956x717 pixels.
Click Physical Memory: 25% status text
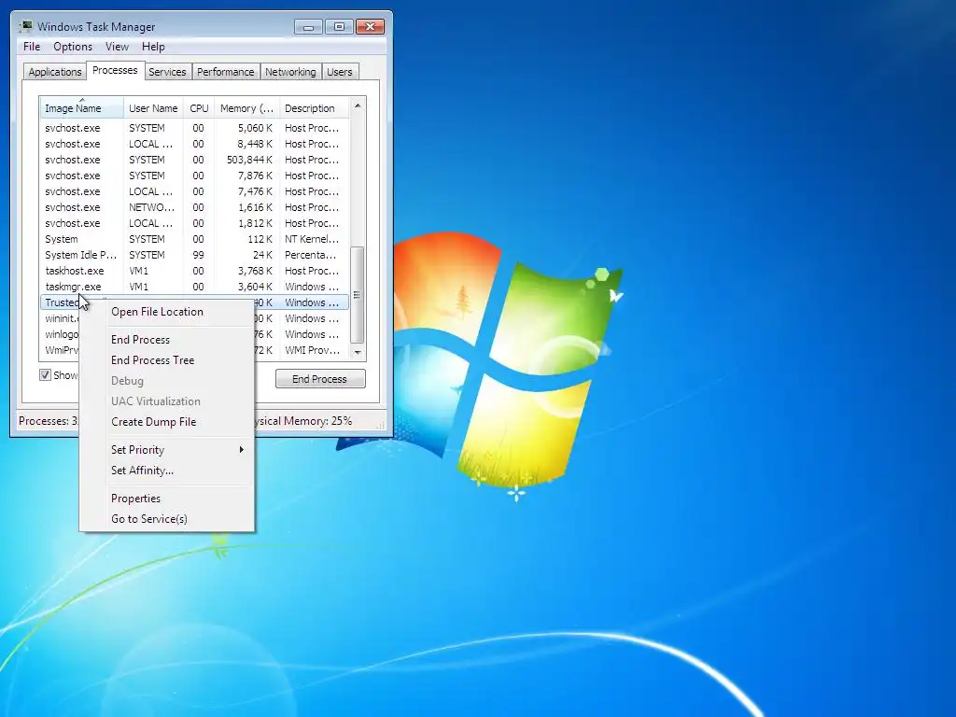303,421
